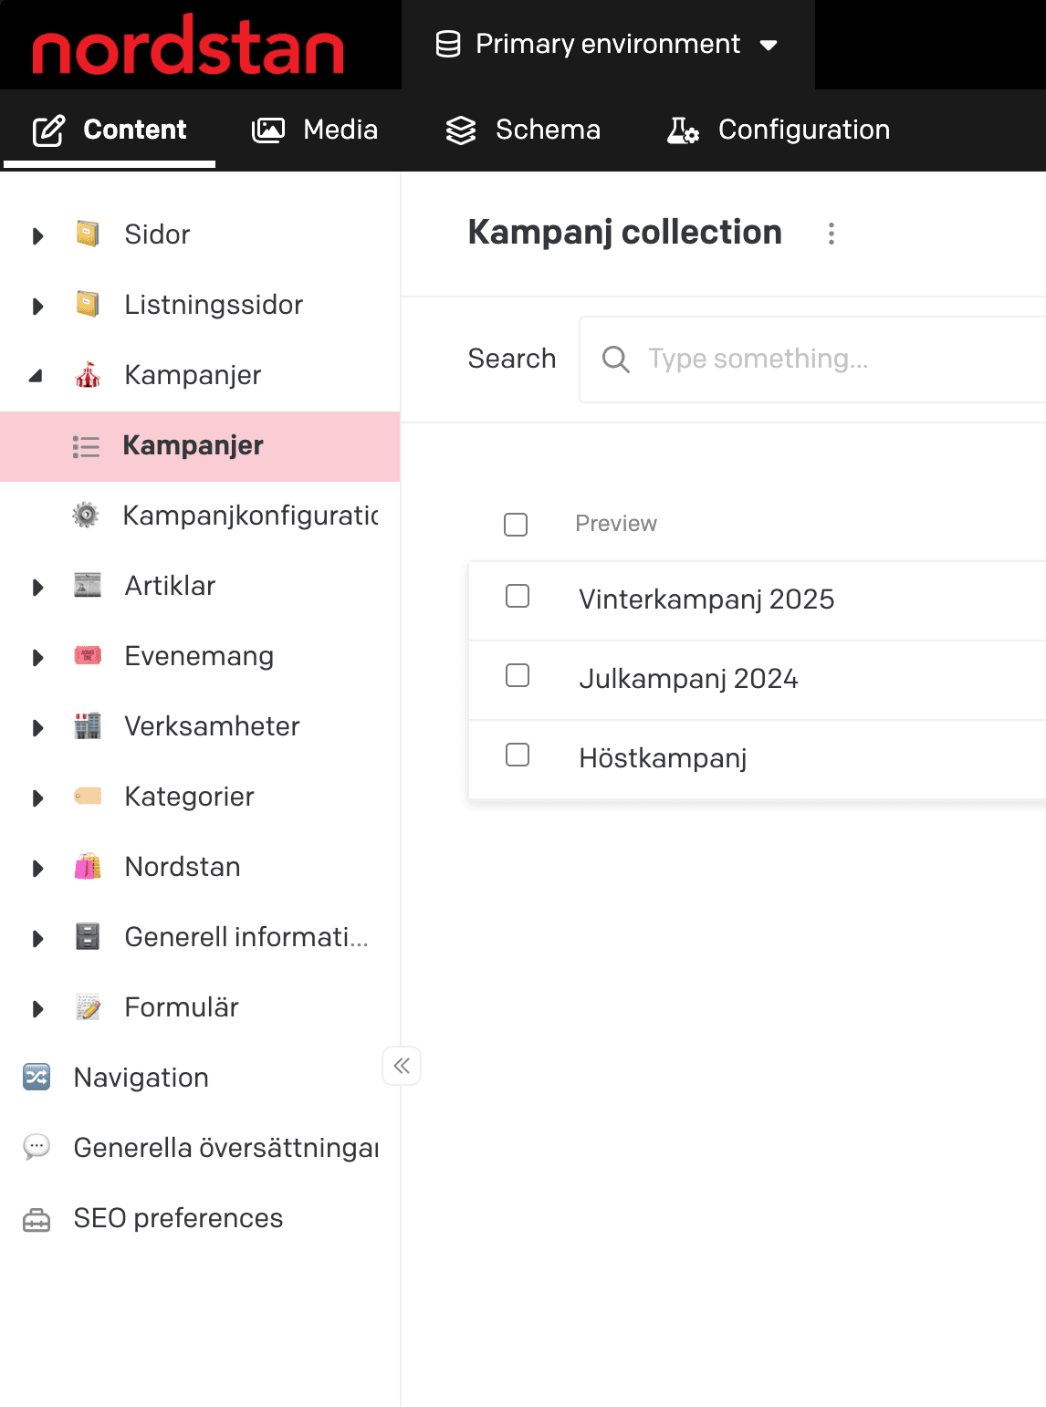Expand the Artiklar tree node
Screen dimensions: 1046x1407
[37, 587]
